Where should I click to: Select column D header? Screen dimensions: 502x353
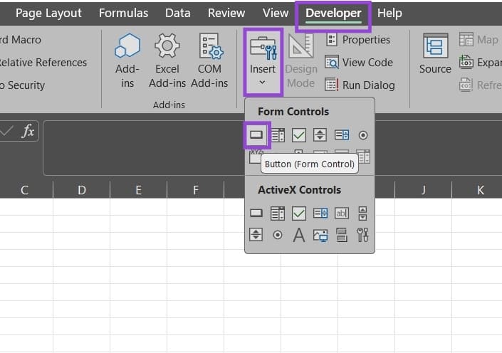coord(82,190)
